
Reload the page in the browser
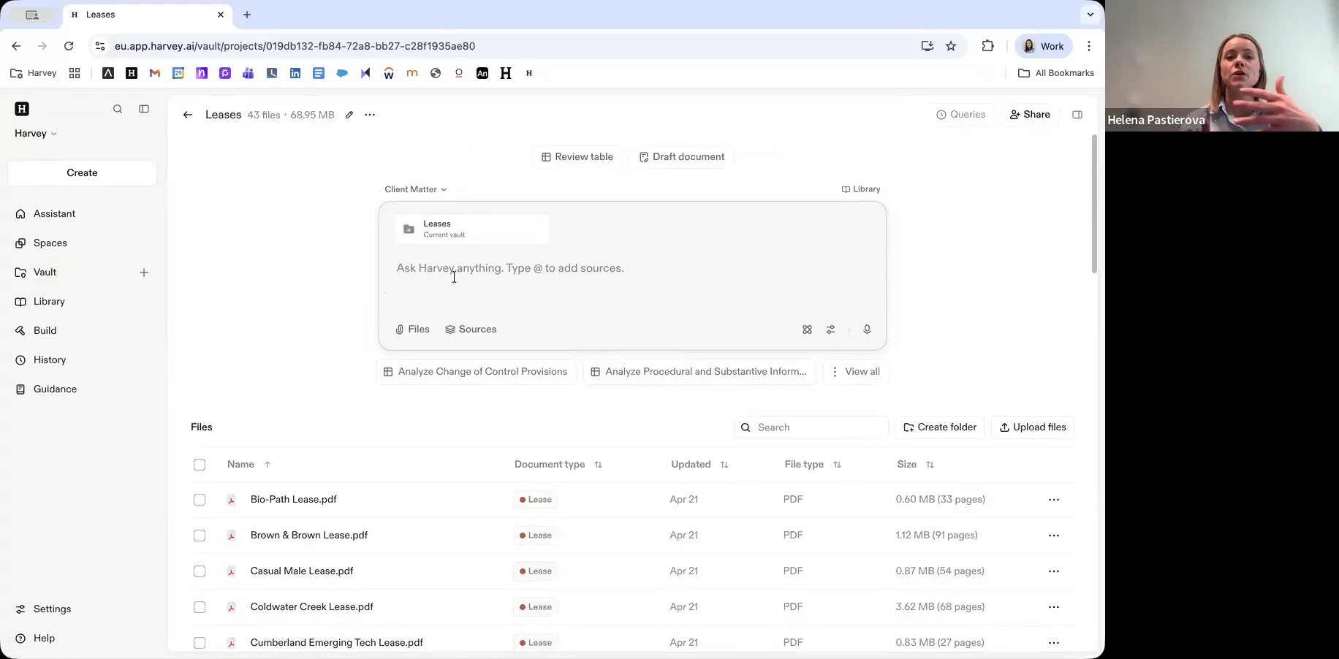(x=69, y=46)
